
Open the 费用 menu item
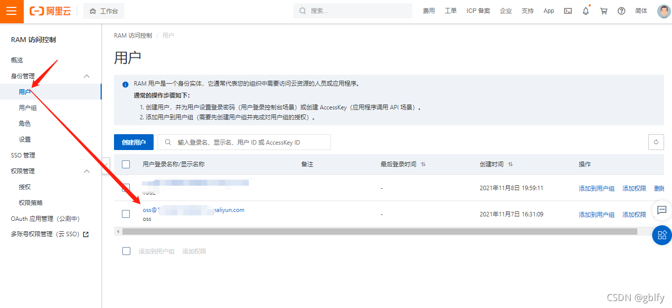pos(429,10)
